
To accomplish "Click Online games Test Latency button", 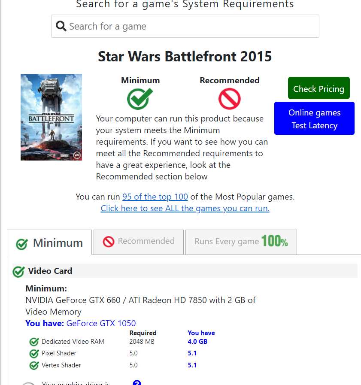I will [314, 118].
